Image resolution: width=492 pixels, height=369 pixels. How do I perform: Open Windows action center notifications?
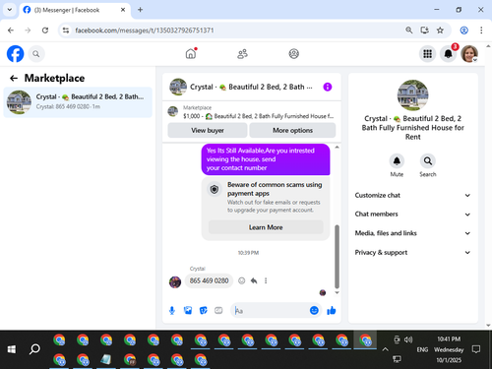pyautogui.click(x=476, y=349)
